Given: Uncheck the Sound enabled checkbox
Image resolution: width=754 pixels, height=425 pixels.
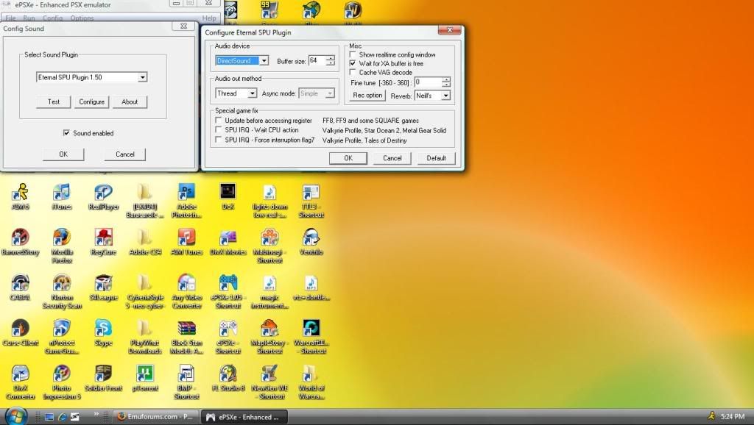Looking at the screenshot, I should tap(66, 133).
